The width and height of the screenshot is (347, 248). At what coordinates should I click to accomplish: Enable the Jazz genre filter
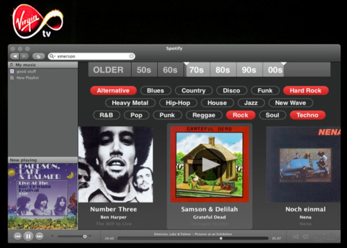tap(251, 103)
